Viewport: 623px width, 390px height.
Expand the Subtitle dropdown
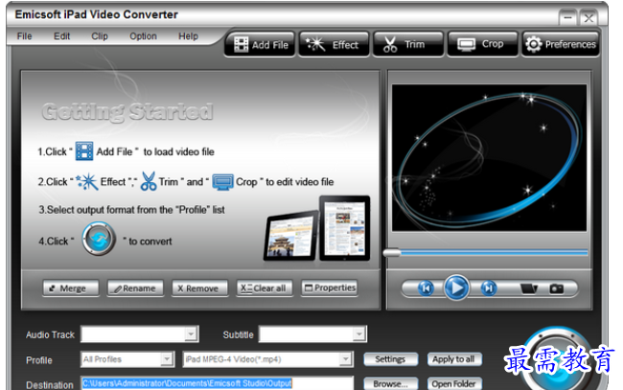tap(358, 334)
